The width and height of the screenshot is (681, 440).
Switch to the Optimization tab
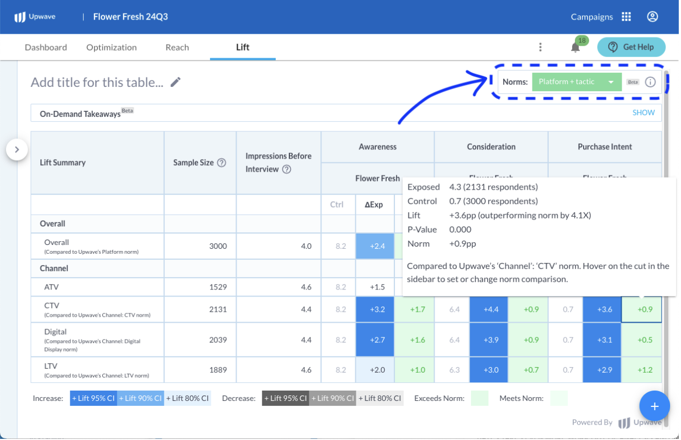(x=112, y=47)
